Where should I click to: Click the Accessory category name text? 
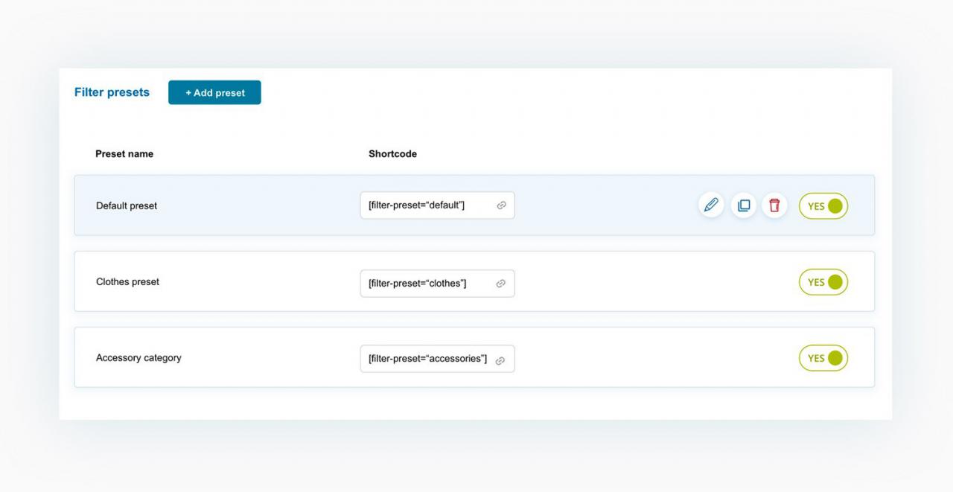pyautogui.click(x=138, y=358)
